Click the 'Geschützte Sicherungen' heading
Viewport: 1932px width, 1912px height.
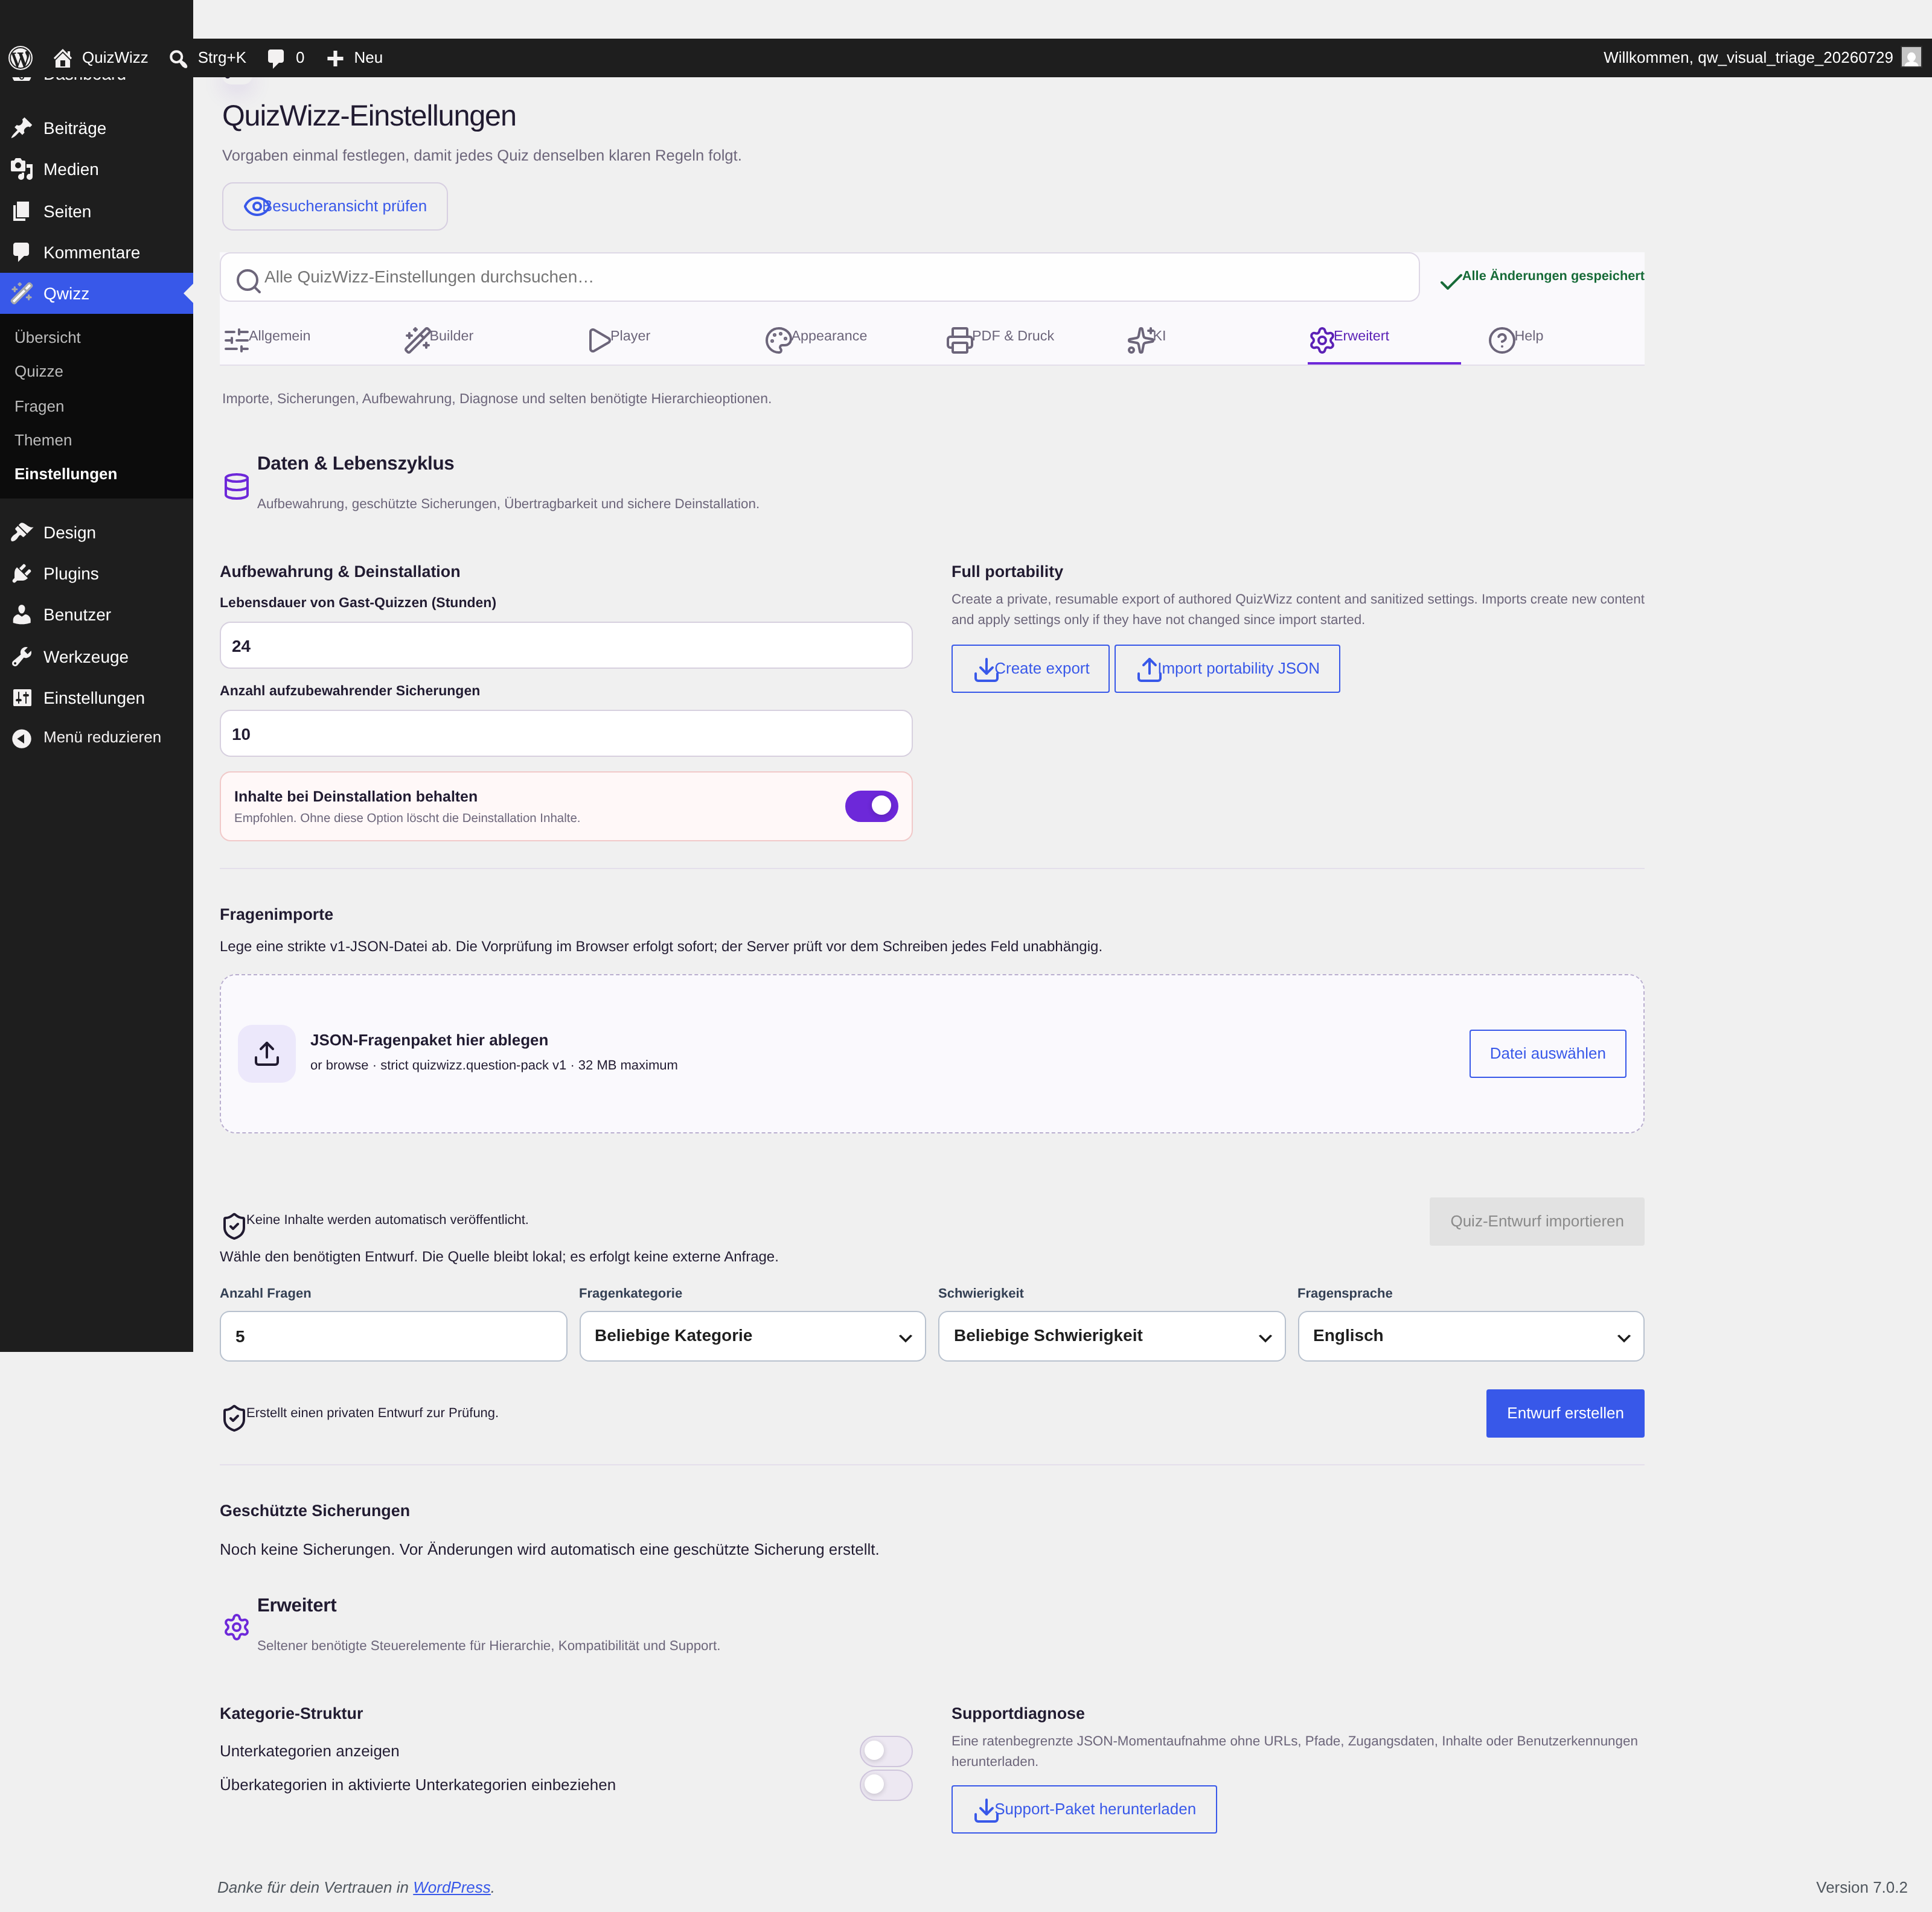(x=315, y=1510)
